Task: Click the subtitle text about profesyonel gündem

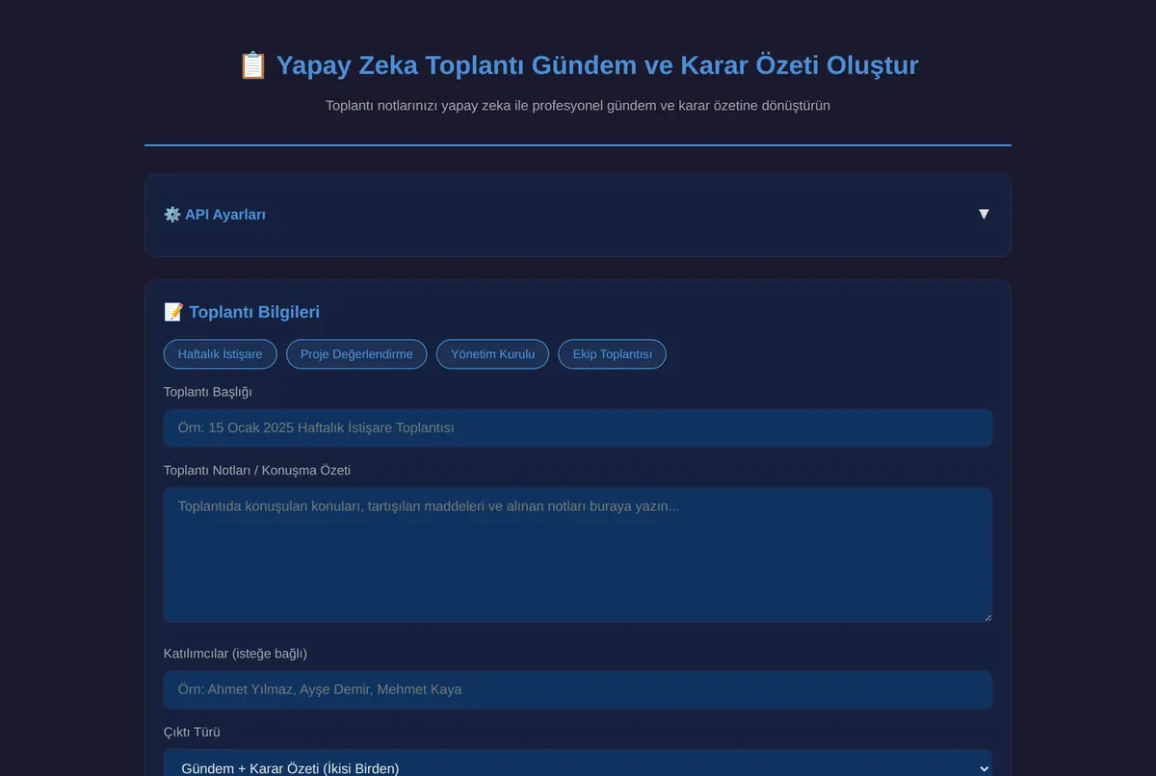Action: (x=578, y=106)
